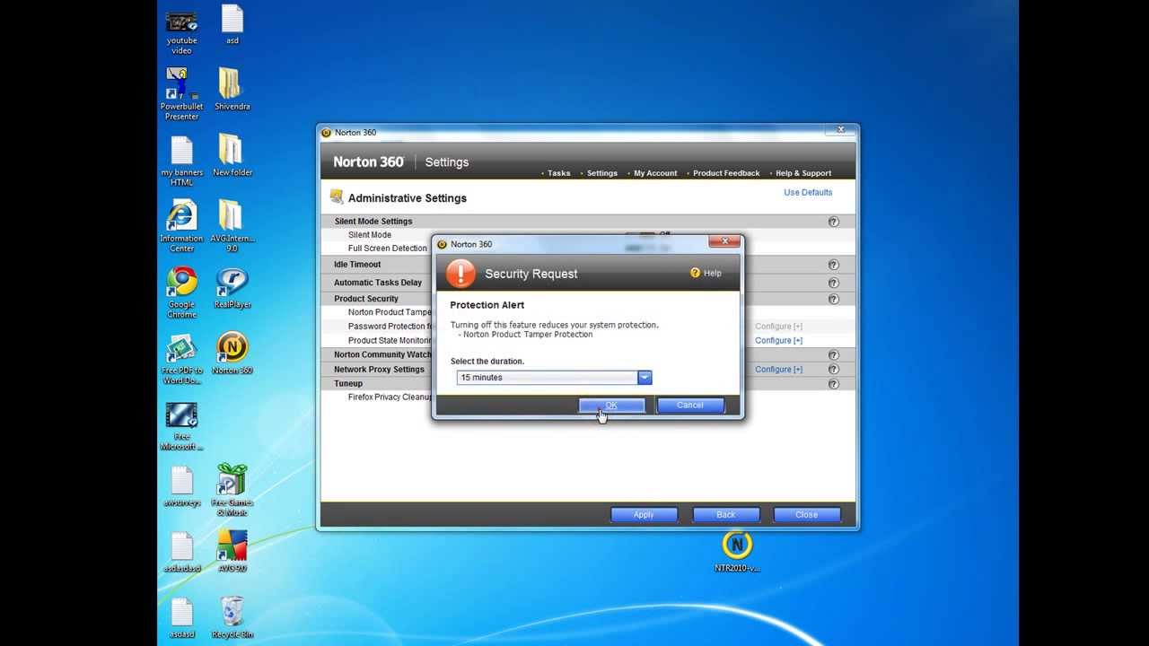The height and width of the screenshot is (646, 1149).
Task: Confirm the Security Request with OK
Action: pyautogui.click(x=611, y=406)
